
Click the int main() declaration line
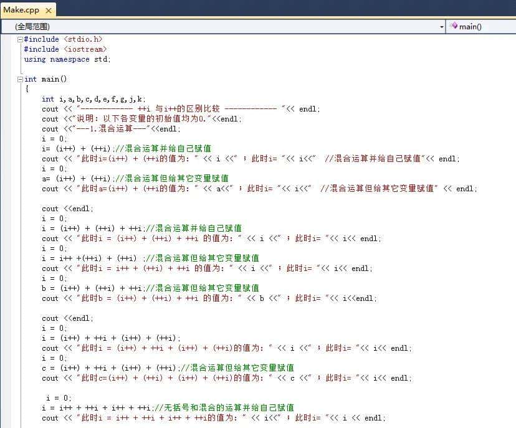[44, 78]
